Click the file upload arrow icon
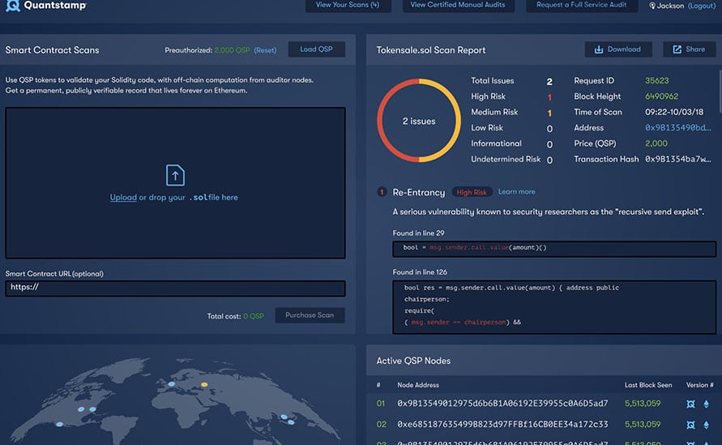The image size is (722, 445). tap(175, 175)
